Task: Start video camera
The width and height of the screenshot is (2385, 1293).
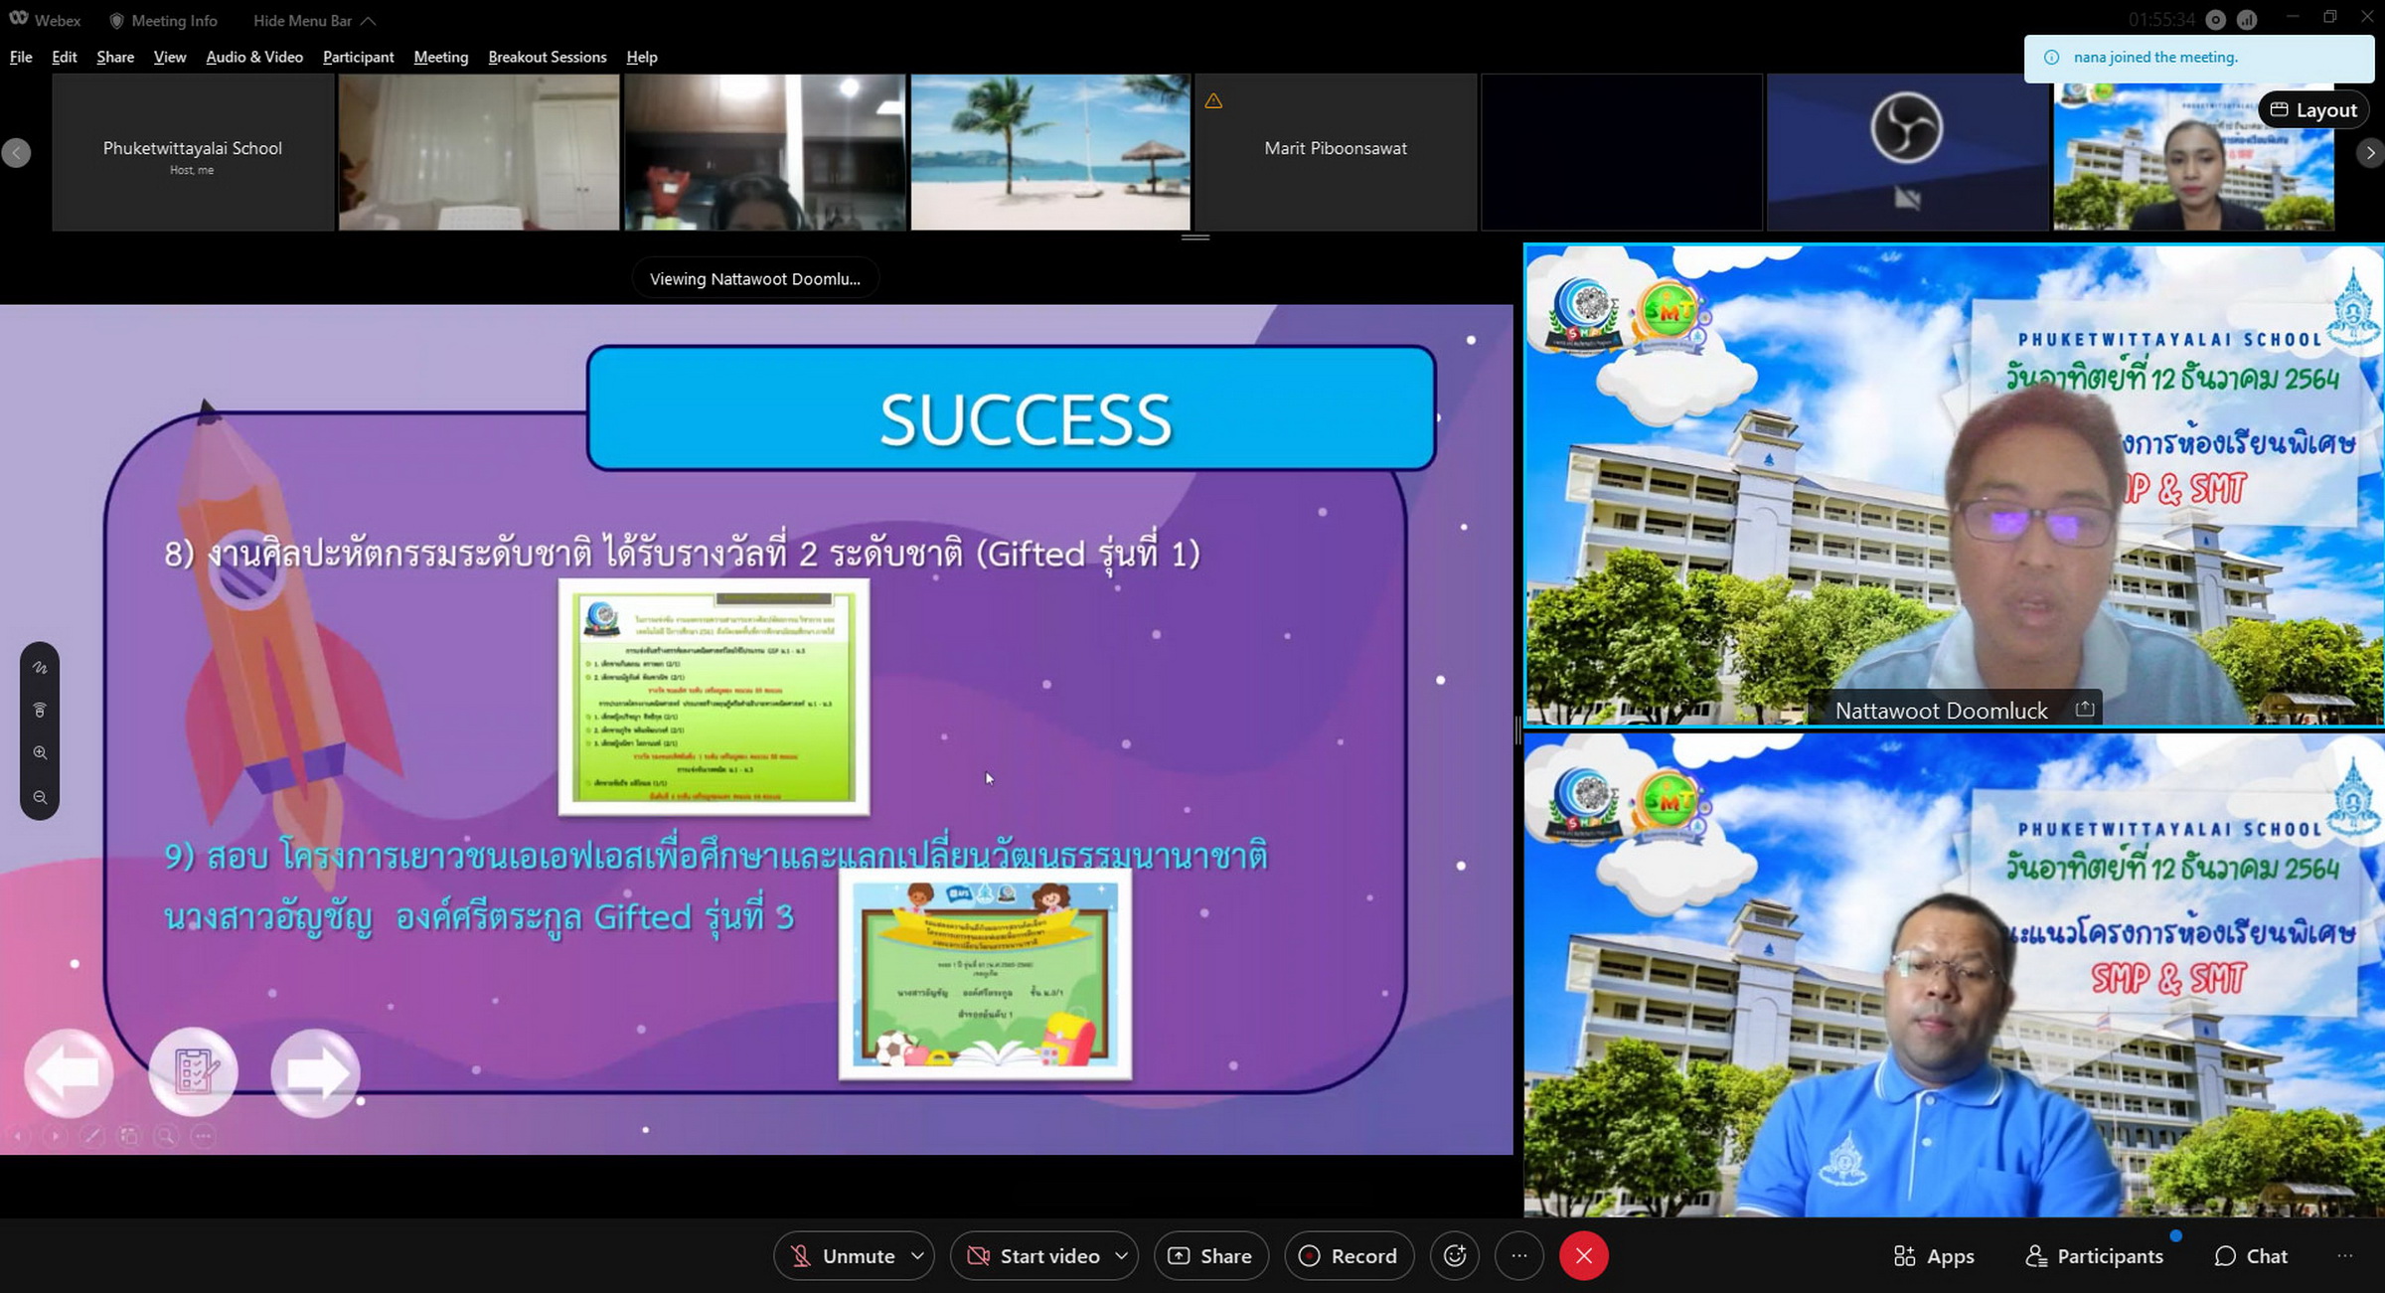Action: pyautogui.click(x=1033, y=1256)
